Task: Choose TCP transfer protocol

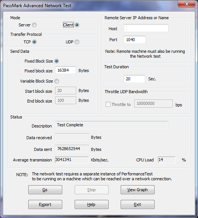Action: click(x=34, y=42)
